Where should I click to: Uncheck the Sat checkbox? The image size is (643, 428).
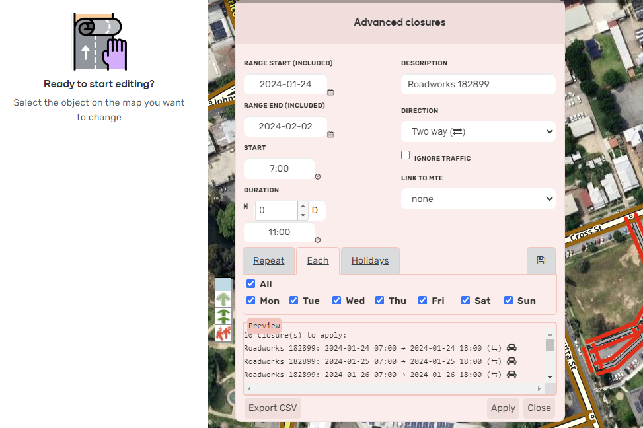pos(466,301)
